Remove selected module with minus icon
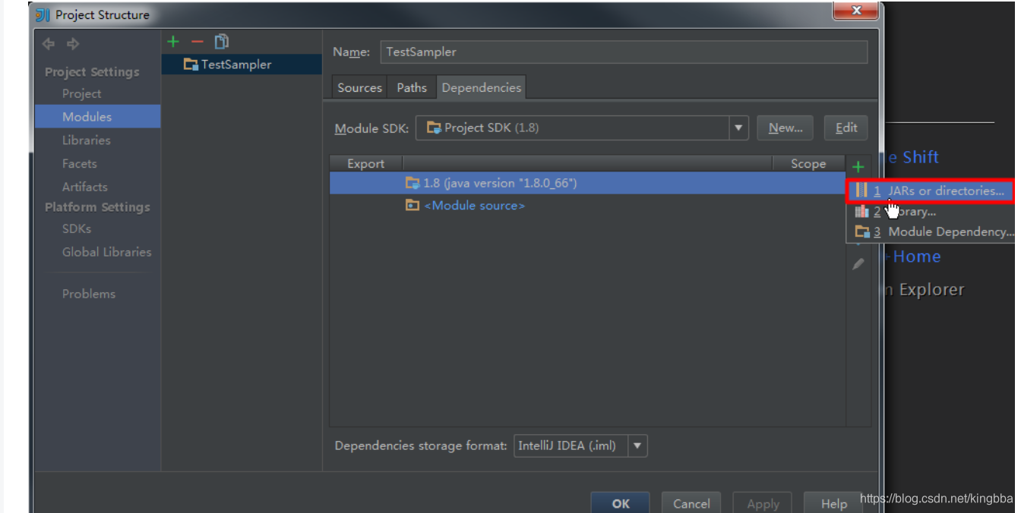This screenshot has width=1021, height=513. click(x=198, y=42)
